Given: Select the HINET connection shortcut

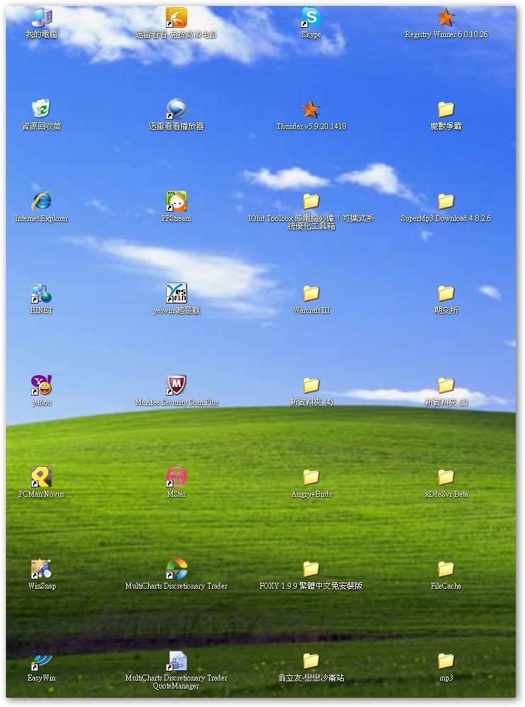Looking at the screenshot, I should tap(42, 294).
